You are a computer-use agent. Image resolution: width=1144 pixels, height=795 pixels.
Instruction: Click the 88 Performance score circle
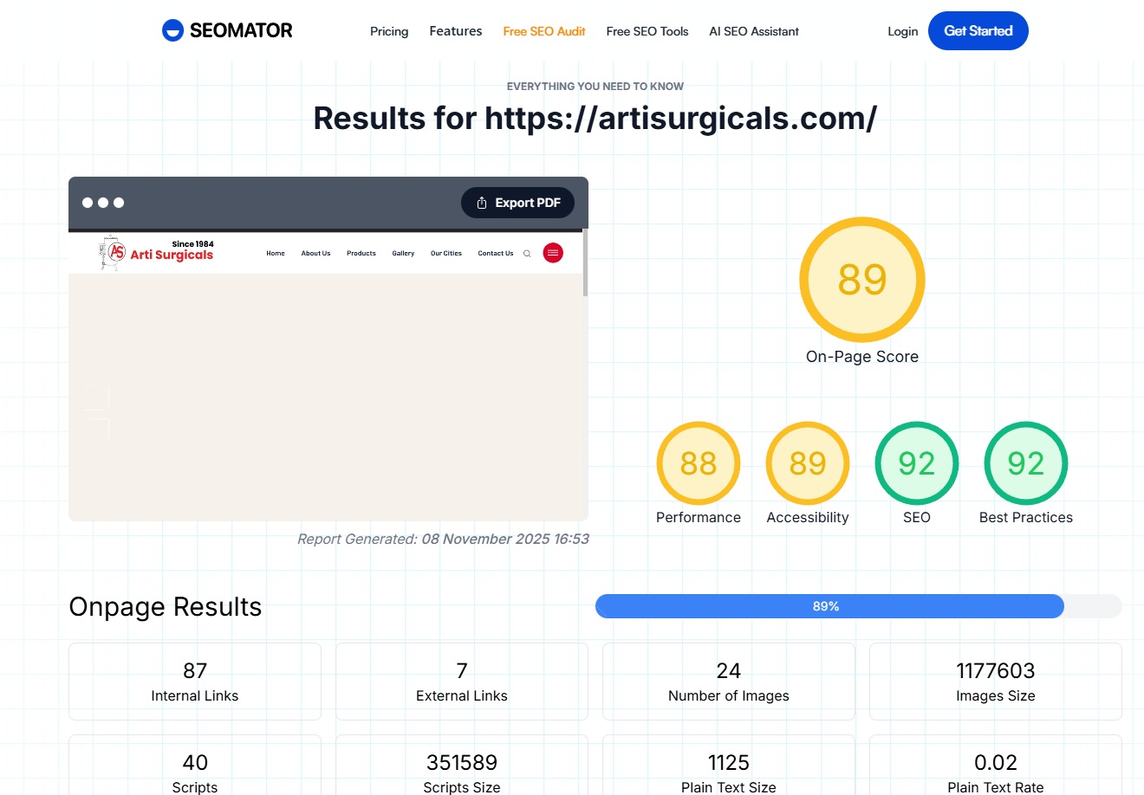[x=699, y=463]
